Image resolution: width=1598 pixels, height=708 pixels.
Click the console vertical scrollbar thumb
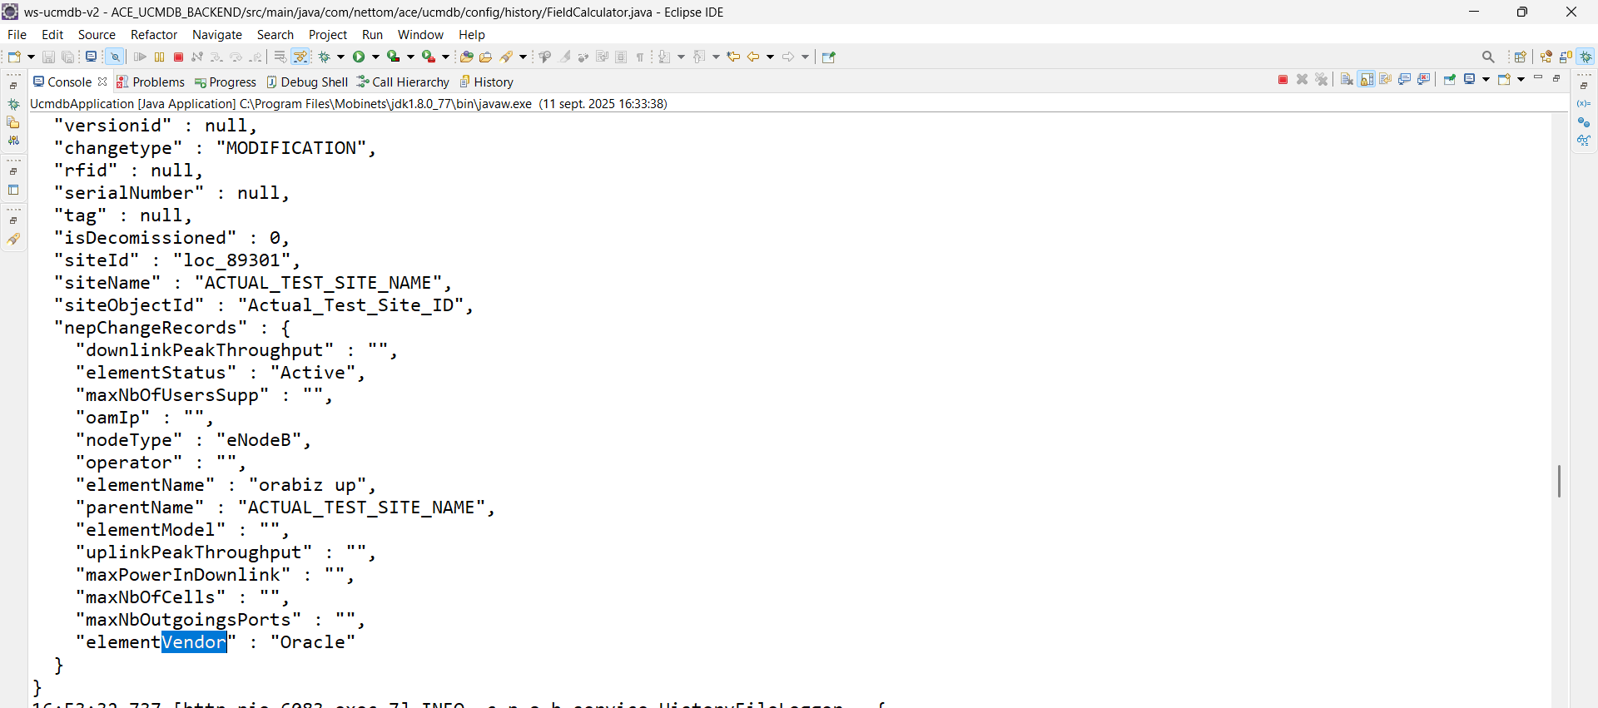[1559, 481]
